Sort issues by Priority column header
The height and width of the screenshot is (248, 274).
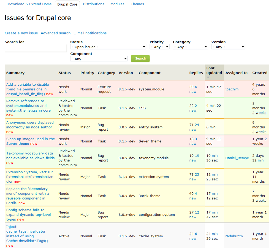pyautogui.click(x=87, y=73)
